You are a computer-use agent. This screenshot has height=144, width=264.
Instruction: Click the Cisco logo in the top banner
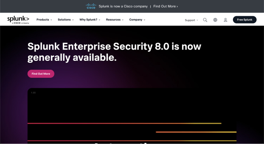91,6
